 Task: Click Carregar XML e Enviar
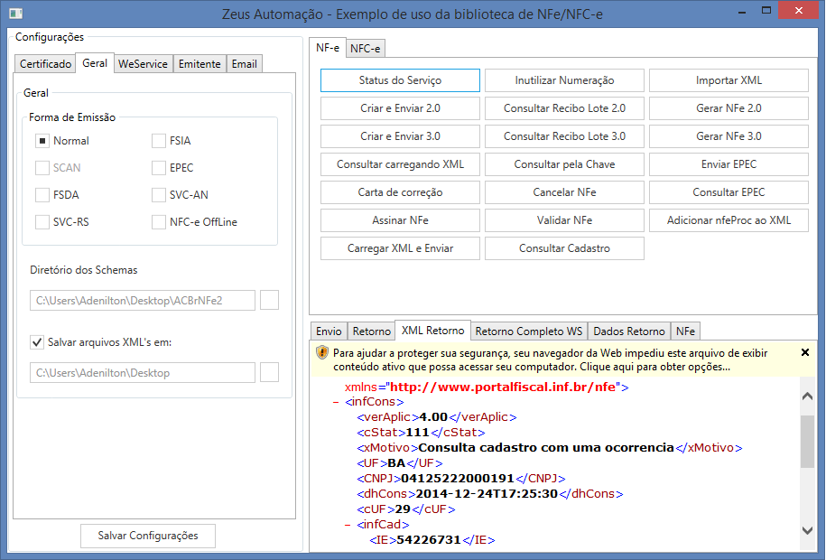pyautogui.click(x=400, y=247)
